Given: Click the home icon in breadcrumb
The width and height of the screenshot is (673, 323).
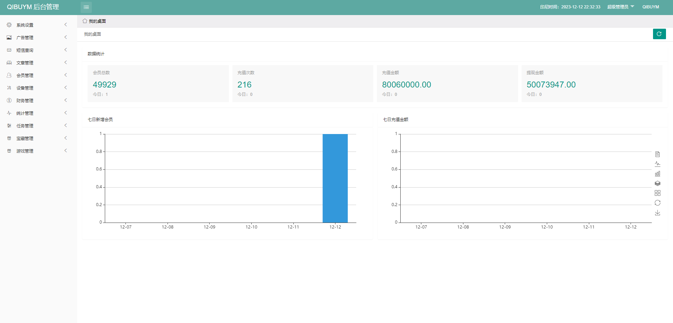Looking at the screenshot, I should tap(85, 21).
